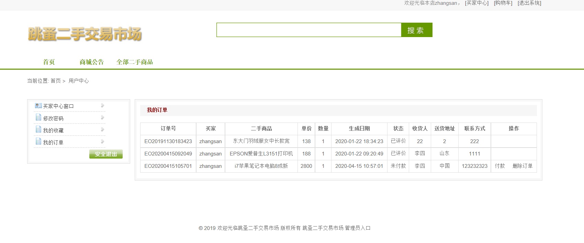
Task: Go to 全部二手商品 in the navigation bar
Action: (x=135, y=62)
